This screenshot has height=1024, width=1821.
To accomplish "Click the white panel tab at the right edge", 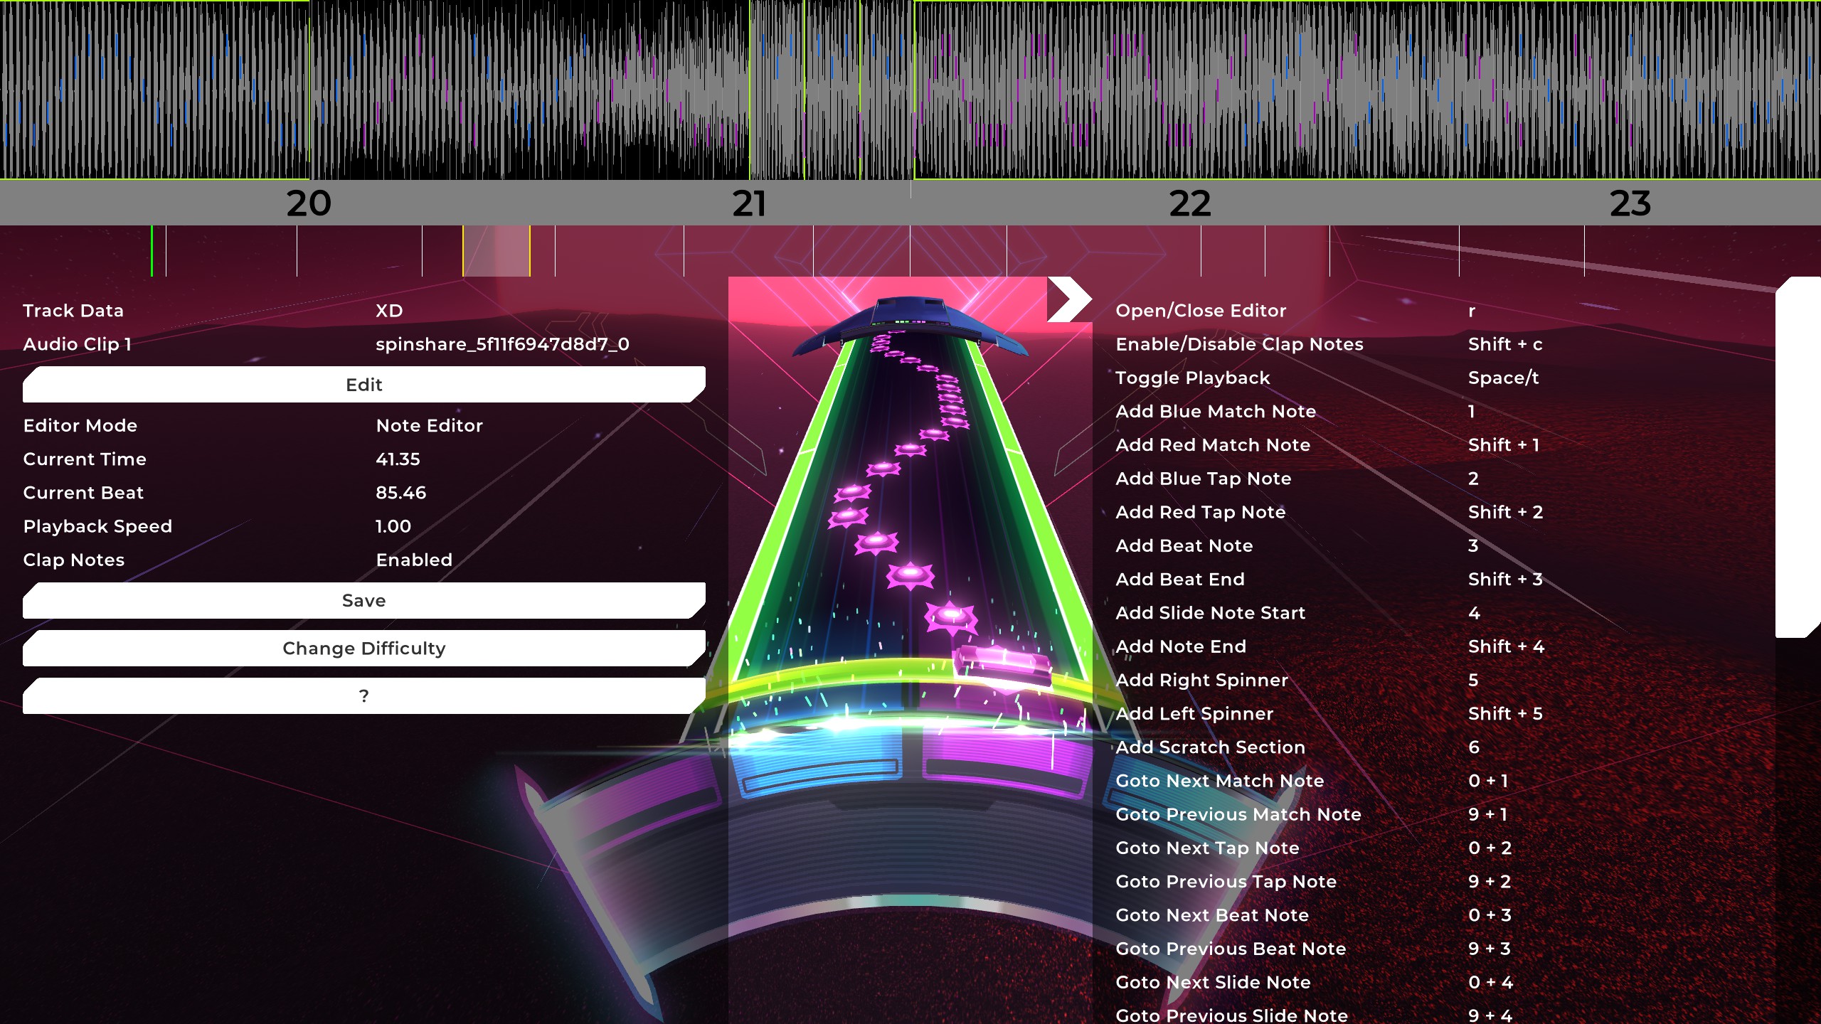I will click(1798, 457).
